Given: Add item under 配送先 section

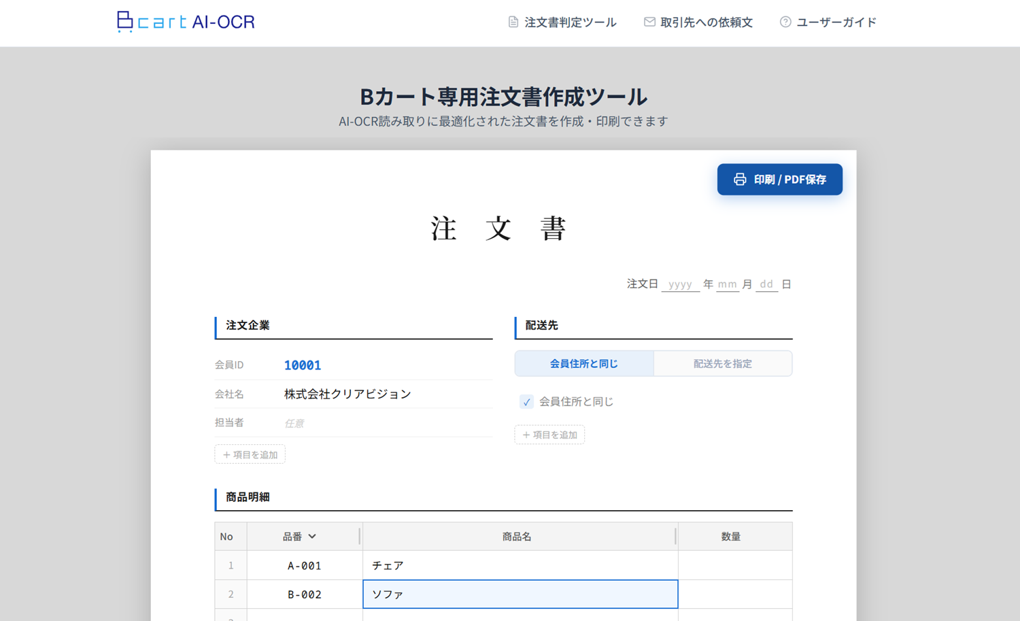Looking at the screenshot, I should [549, 435].
